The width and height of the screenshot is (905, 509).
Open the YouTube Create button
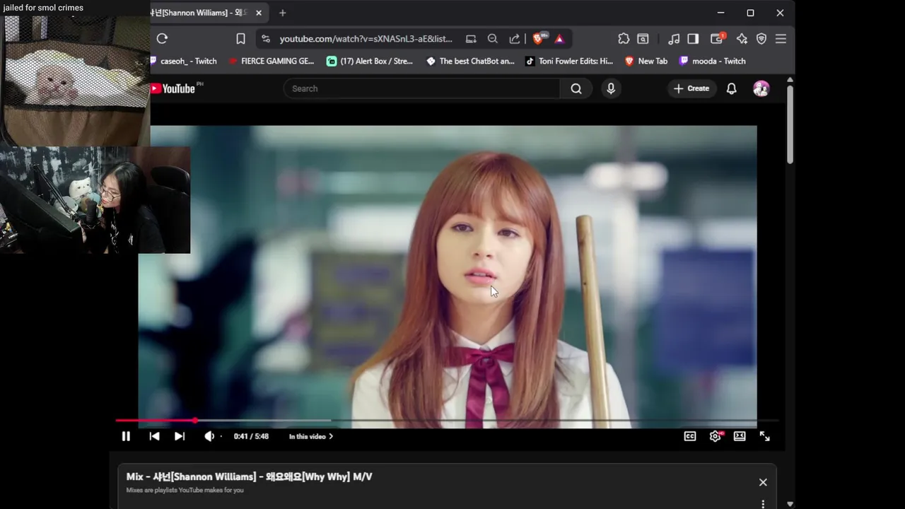pyautogui.click(x=691, y=88)
